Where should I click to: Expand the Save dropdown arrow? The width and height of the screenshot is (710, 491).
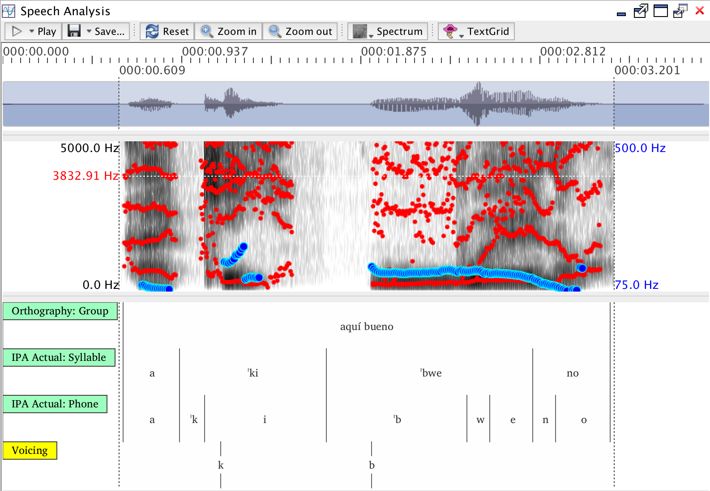pos(89,31)
